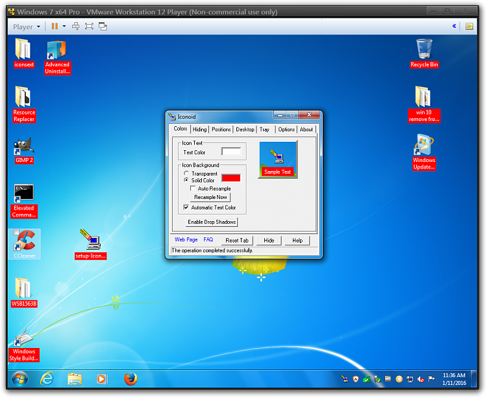Switch to the About tab
The width and height of the screenshot is (487, 398).
(x=306, y=129)
